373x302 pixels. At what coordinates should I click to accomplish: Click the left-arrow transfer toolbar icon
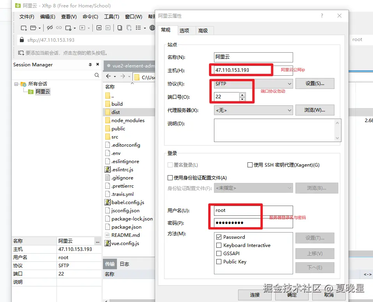coord(99,28)
